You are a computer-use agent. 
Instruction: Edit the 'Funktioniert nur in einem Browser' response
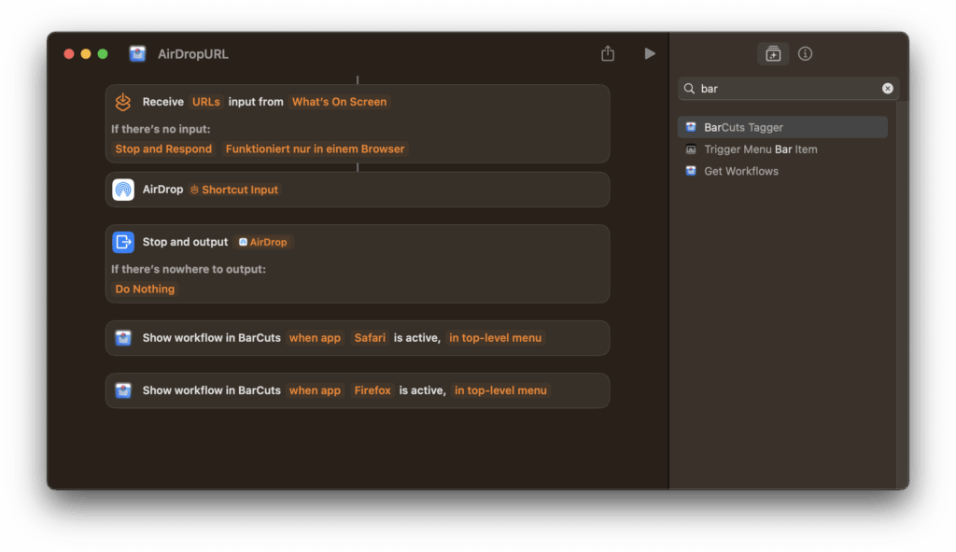click(315, 149)
